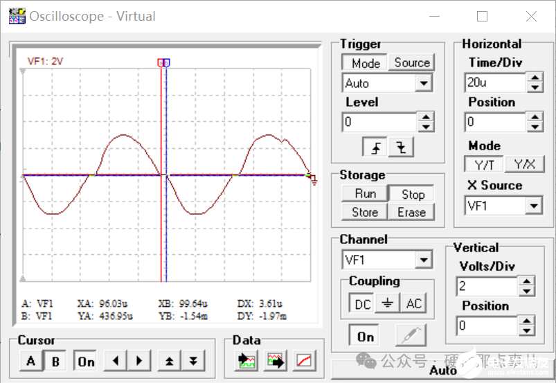Increase Time/Div with up arrow

pyautogui.click(x=535, y=78)
